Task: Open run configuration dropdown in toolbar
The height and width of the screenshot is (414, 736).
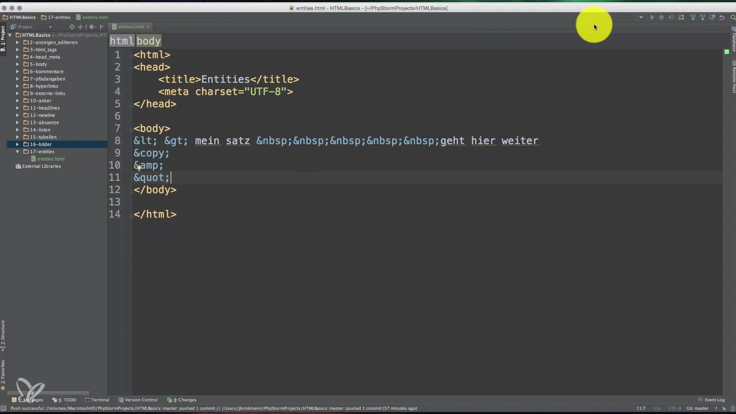Action: pyautogui.click(x=641, y=18)
